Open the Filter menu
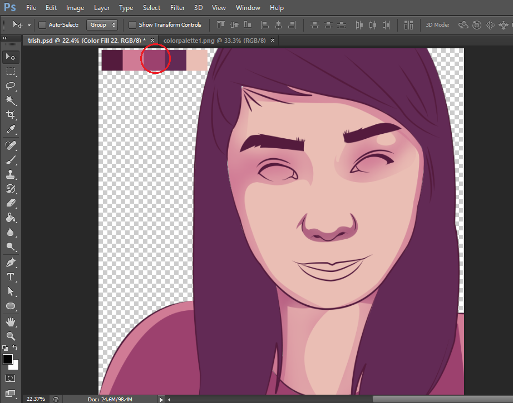This screenshot has height=403, width=513. point(177,8)
